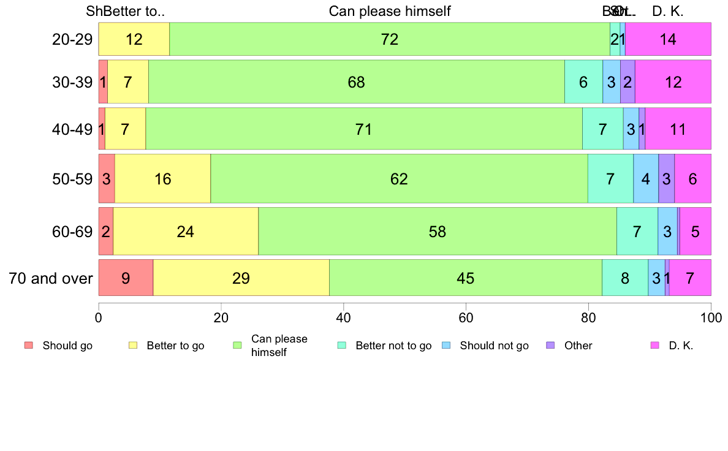The image size is (728, 451).
Task: Click the Can please himself column header
Action: pyautogui.click(x=390, y=11)
